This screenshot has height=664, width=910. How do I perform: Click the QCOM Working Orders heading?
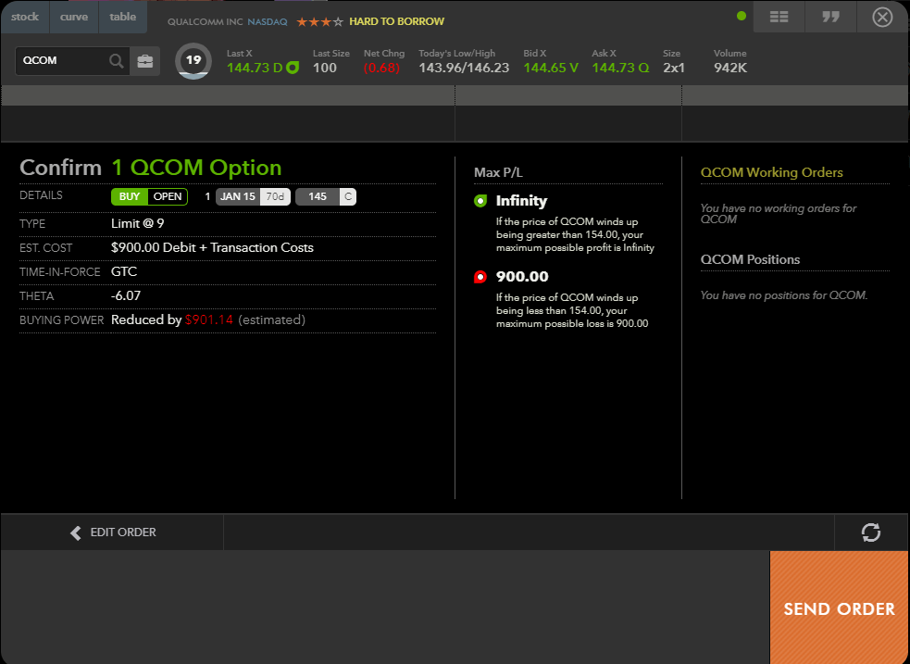[x=771, y=172]
